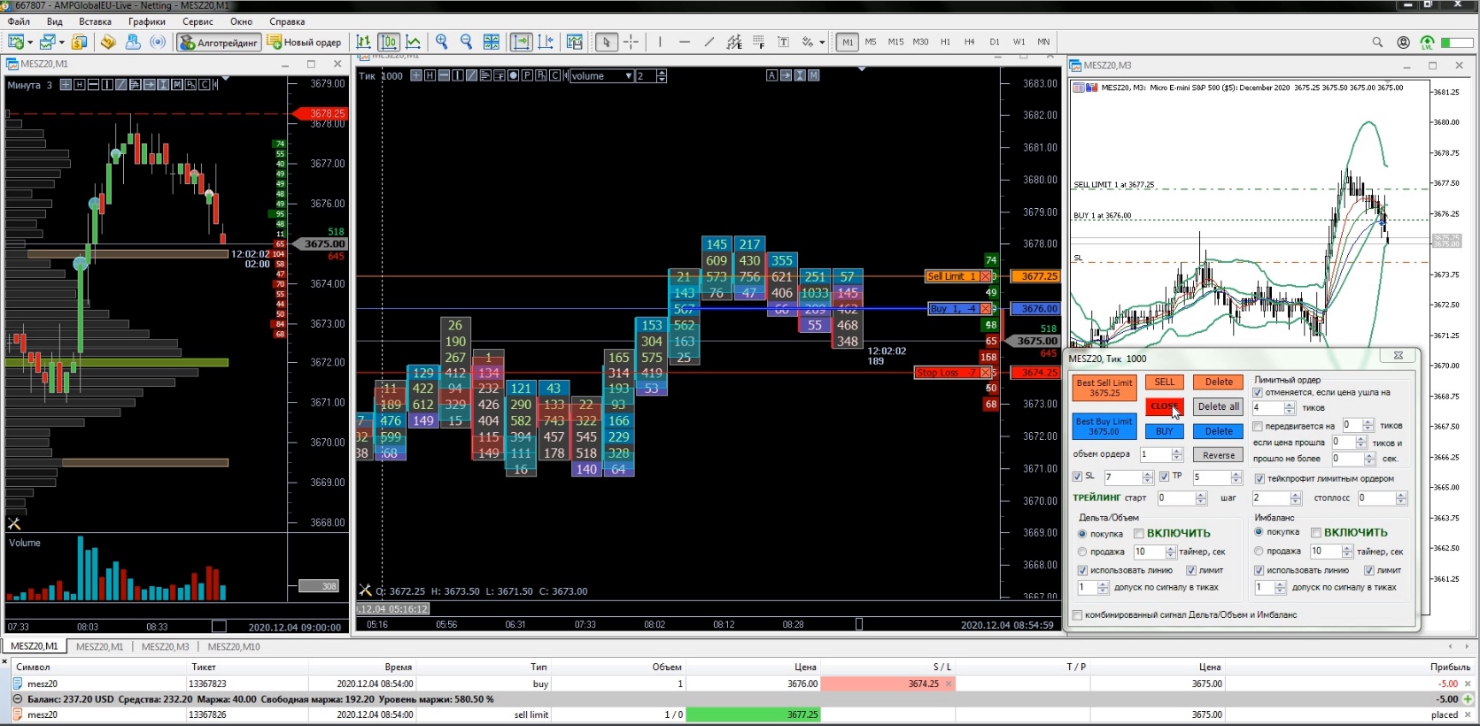Enable ВКЛЮЧИТЬ in Дельта/Объем section
The image size is (1480, 726).
tap(1139, 533)
